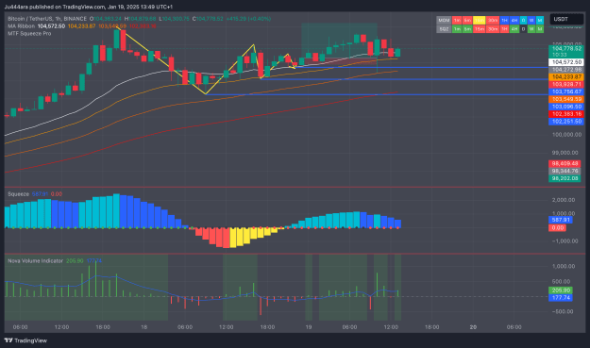Click the orange 104,233.87 price axis label
590x348 pixels.
(566, 76)
